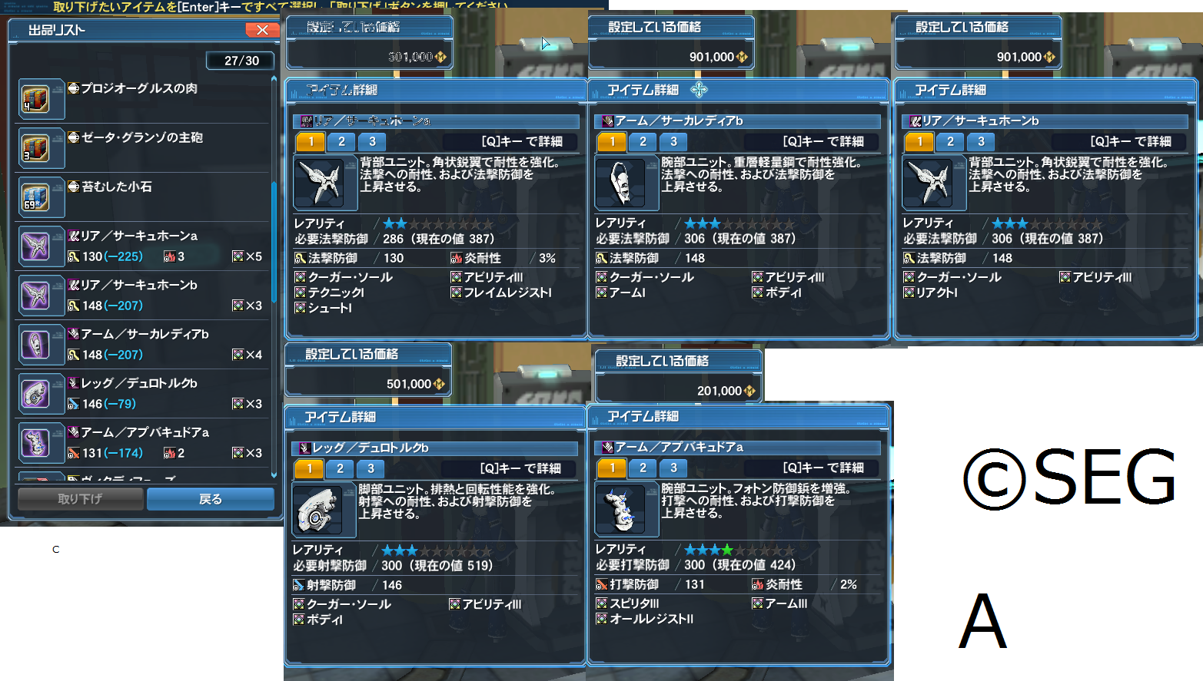The width and height of the screenshot is (1203, 681).
Task: Click the 取り下げ withdraw button
Action: click(80, 499)
